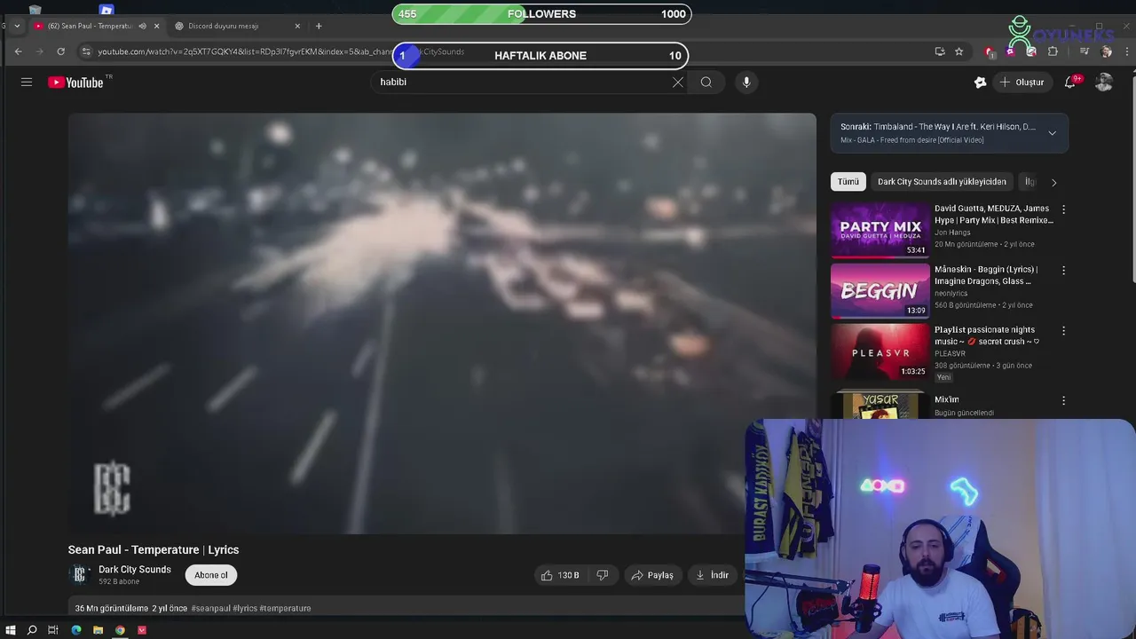Open the site information icon in the address bar

pos(86,51)
